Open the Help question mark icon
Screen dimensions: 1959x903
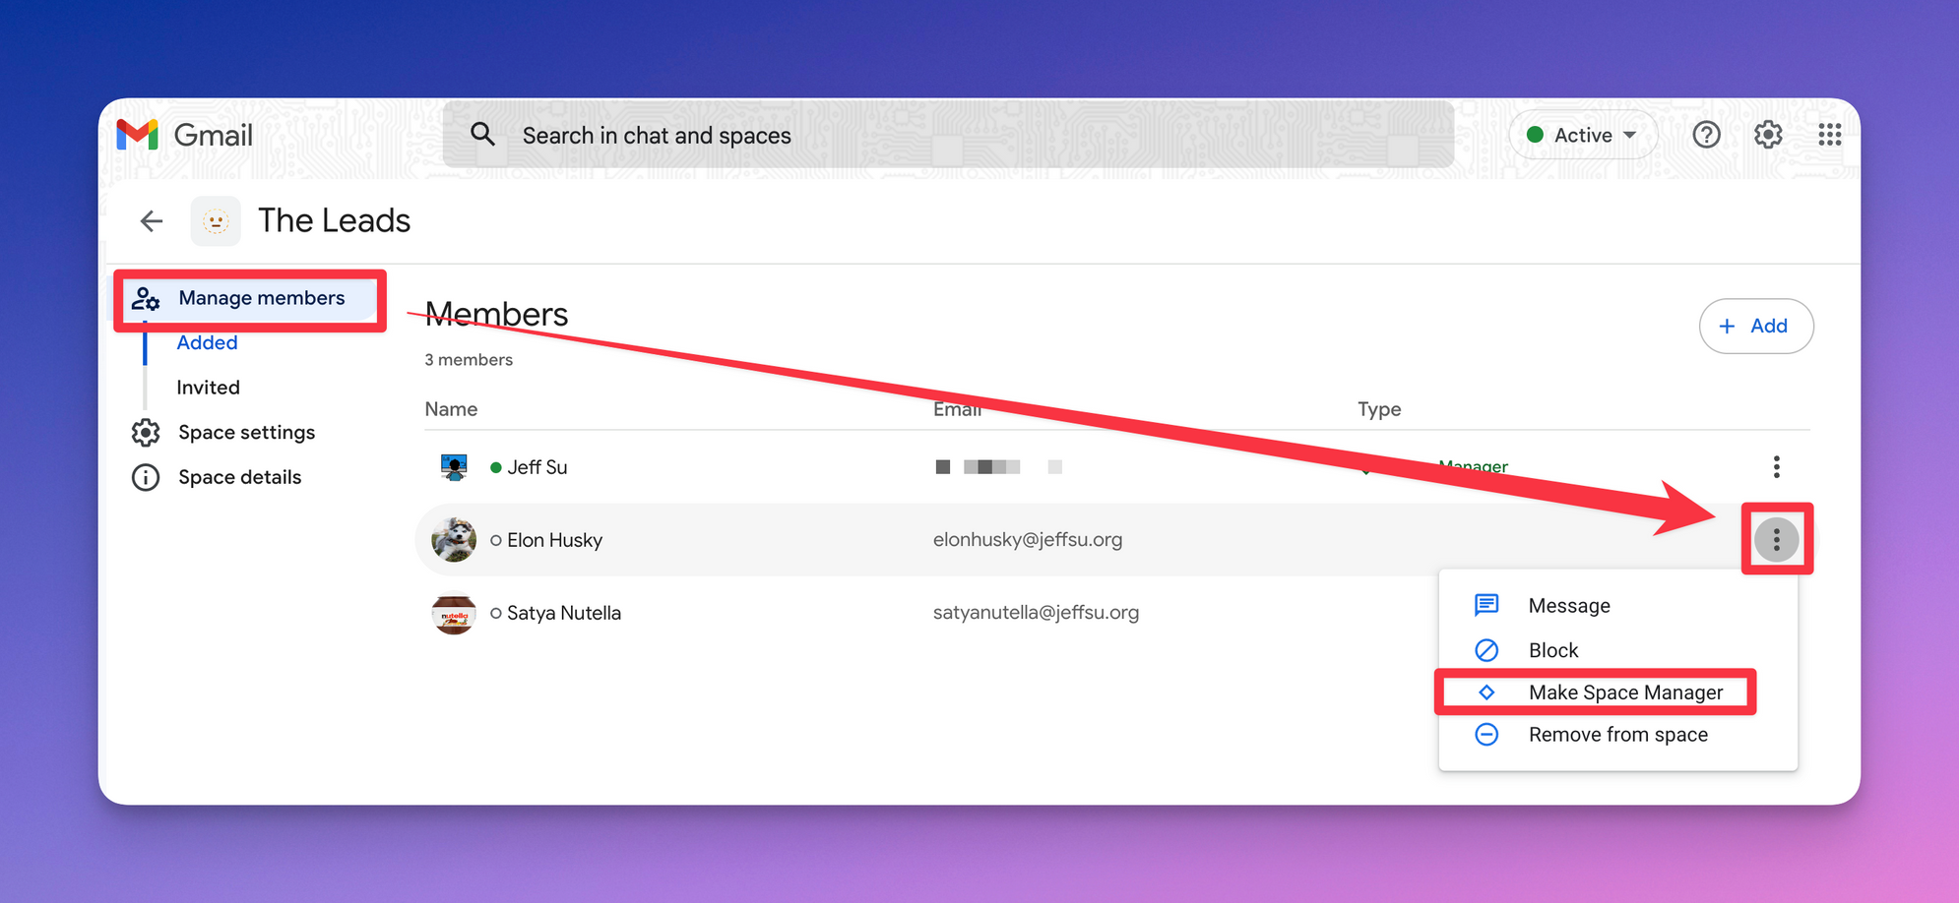tap(1706, 135)
